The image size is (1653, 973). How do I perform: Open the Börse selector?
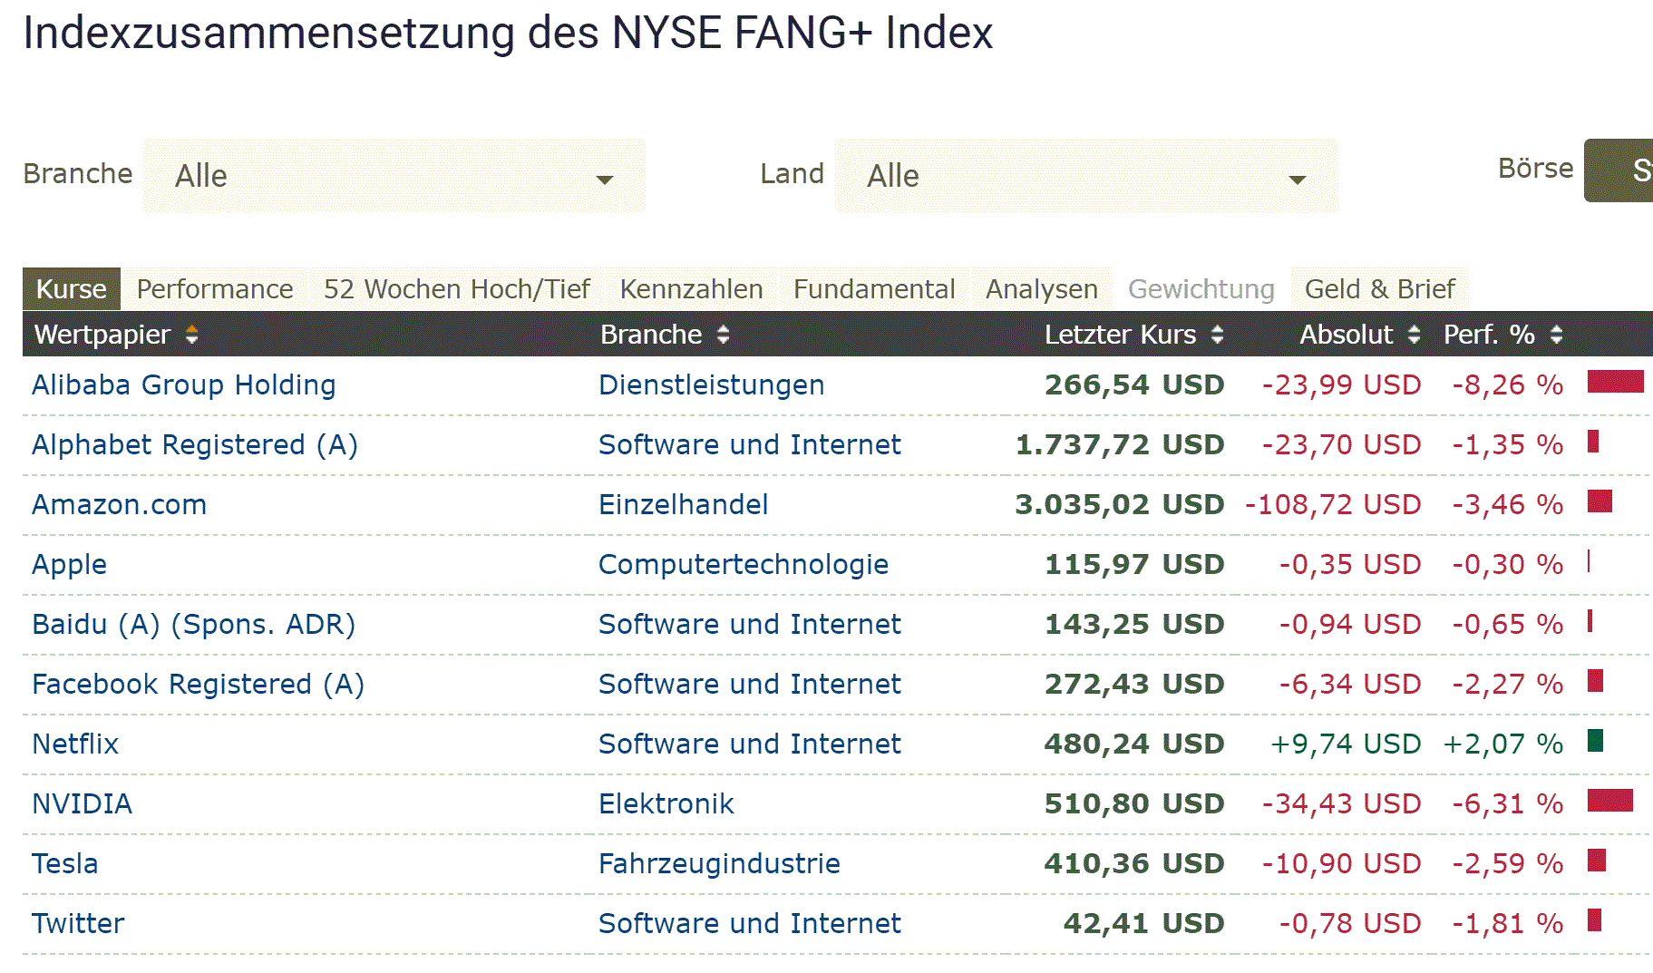pos(1619,170)
